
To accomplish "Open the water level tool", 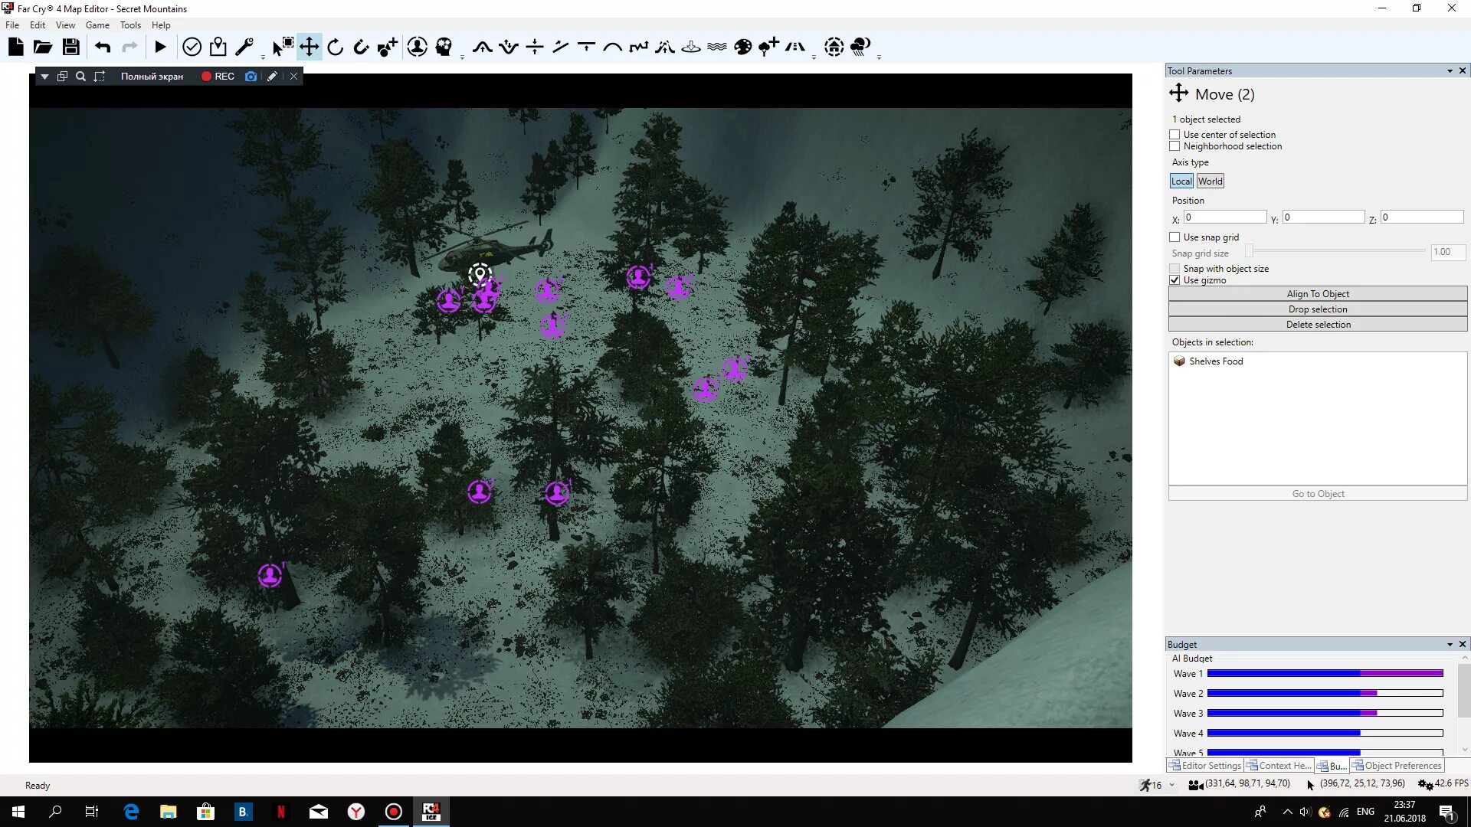I will tap(691, 47).
